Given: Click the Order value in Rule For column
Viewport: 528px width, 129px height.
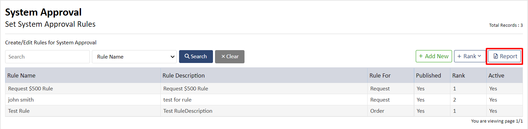Looking at the screenshot, I should pos(377,111).
